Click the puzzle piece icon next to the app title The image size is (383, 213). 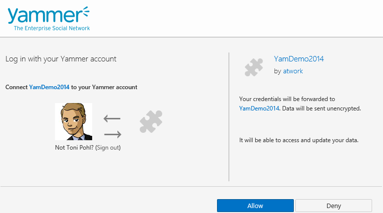[x=254, y=67]
